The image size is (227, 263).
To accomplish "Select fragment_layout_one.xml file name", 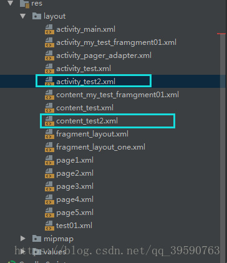I will click(100, 147).
